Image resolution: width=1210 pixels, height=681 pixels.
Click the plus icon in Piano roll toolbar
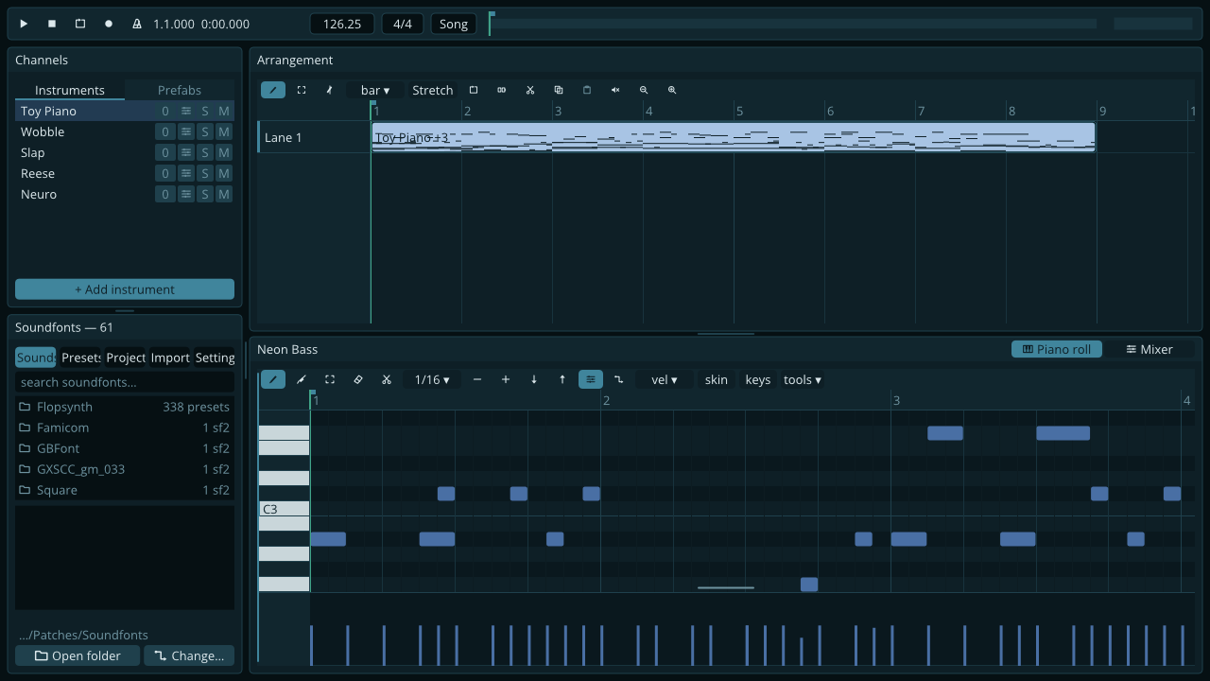click(506, 379)
